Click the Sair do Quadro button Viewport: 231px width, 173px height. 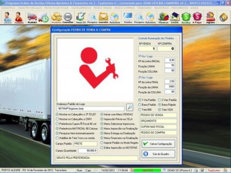(x=158, y=154)
